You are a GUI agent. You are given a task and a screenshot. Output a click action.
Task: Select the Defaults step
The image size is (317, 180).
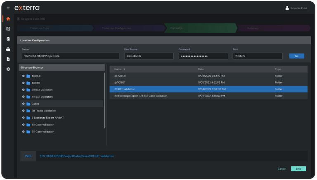[x=201, y=28]
